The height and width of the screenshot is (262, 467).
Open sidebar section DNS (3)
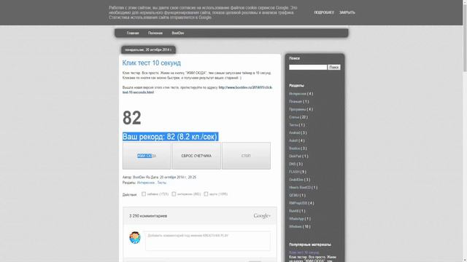click(x=292, y=164)
